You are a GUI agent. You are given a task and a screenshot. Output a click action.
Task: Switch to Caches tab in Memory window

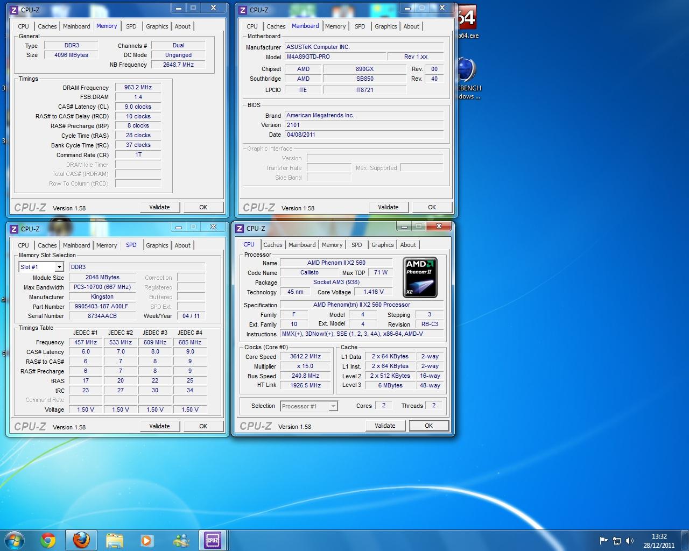coord(47,26)
